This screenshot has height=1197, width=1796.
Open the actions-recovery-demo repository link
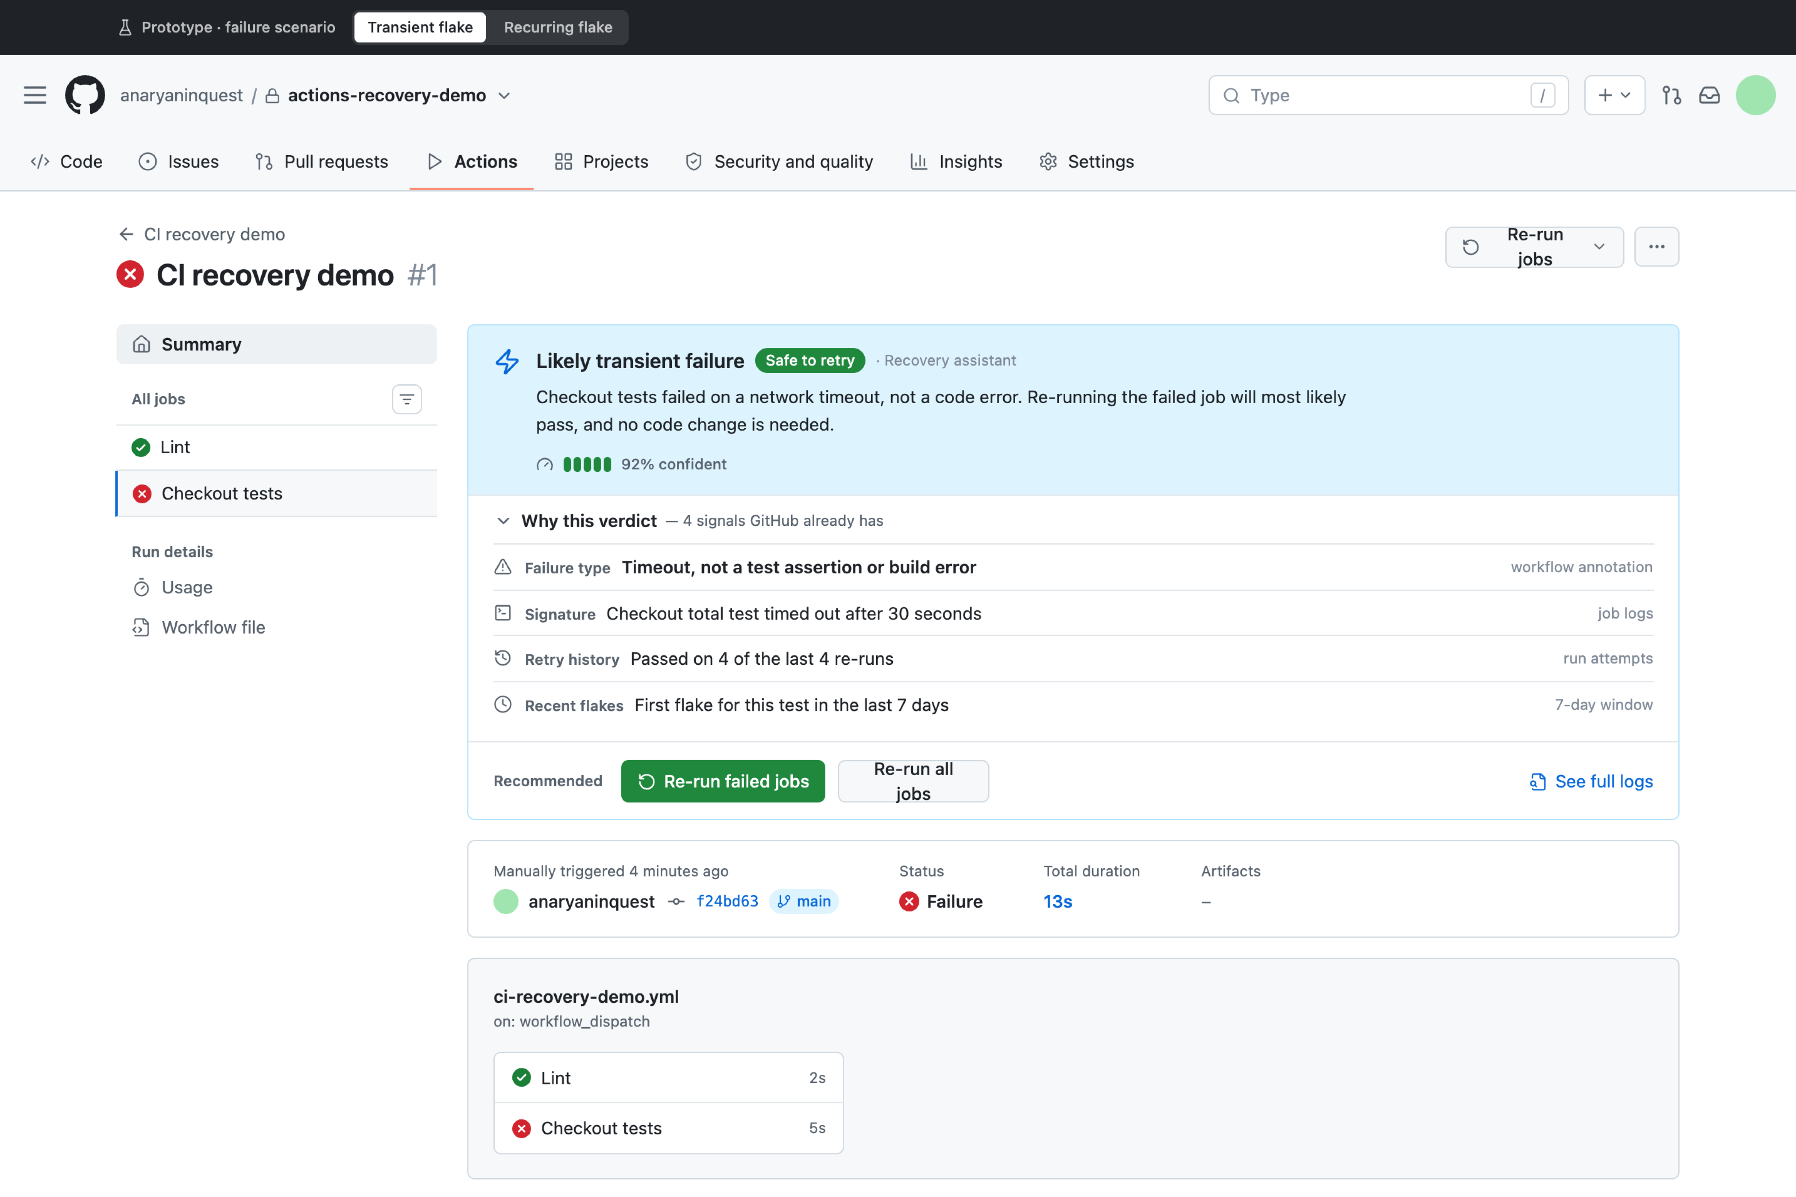pos(387,95)
